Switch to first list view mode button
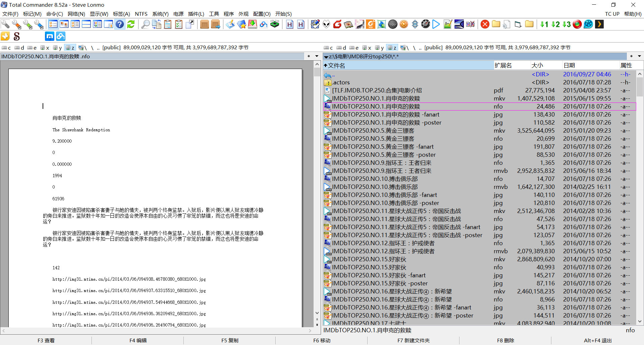Image resolution: width=644 pixels, height=345 pixels. (53, 24)
